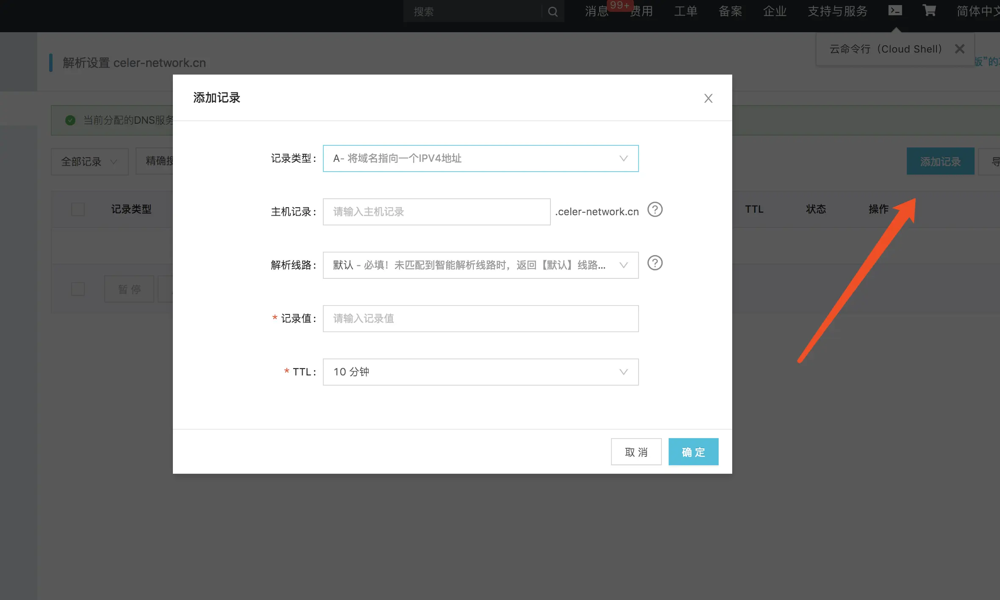Open the 备案 menu item
The image size is (1000, 600).
pos(730,11)
